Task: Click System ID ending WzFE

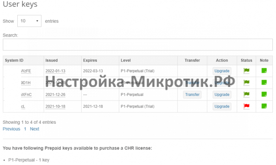Action: (x=26, y=71)
